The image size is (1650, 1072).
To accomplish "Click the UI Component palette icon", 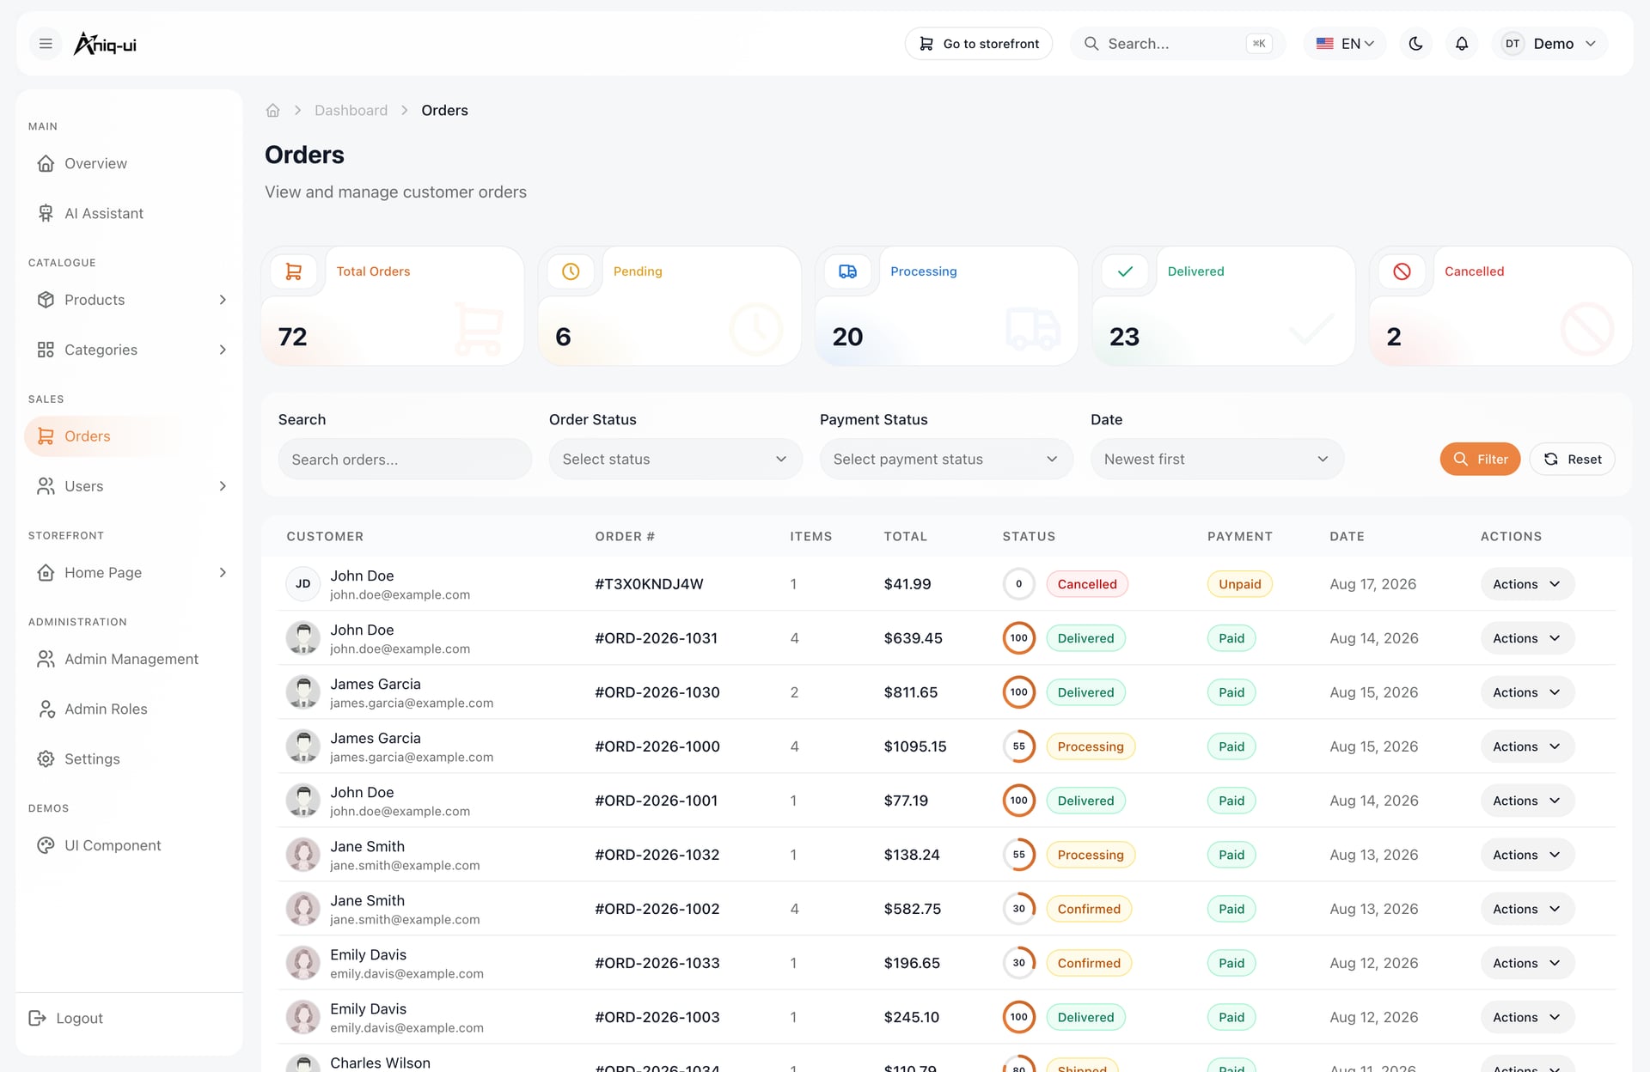I will [46, 846].
